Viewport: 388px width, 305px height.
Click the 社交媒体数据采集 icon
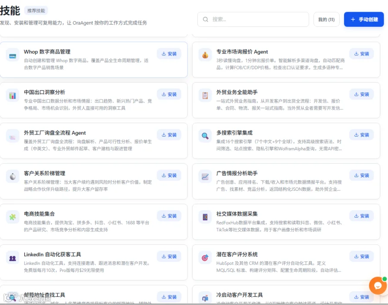coord(205,217)
